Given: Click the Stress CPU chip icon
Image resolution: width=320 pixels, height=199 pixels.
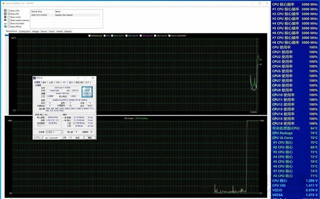Looking at the screenshot, I should point(5,10).
